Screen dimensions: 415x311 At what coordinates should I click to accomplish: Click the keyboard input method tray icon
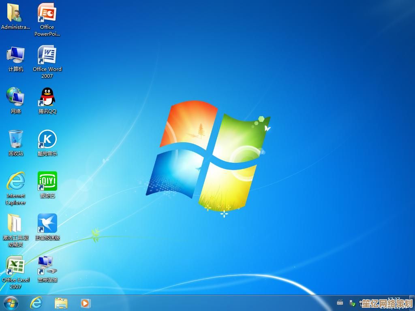click(x=340, y=302)
